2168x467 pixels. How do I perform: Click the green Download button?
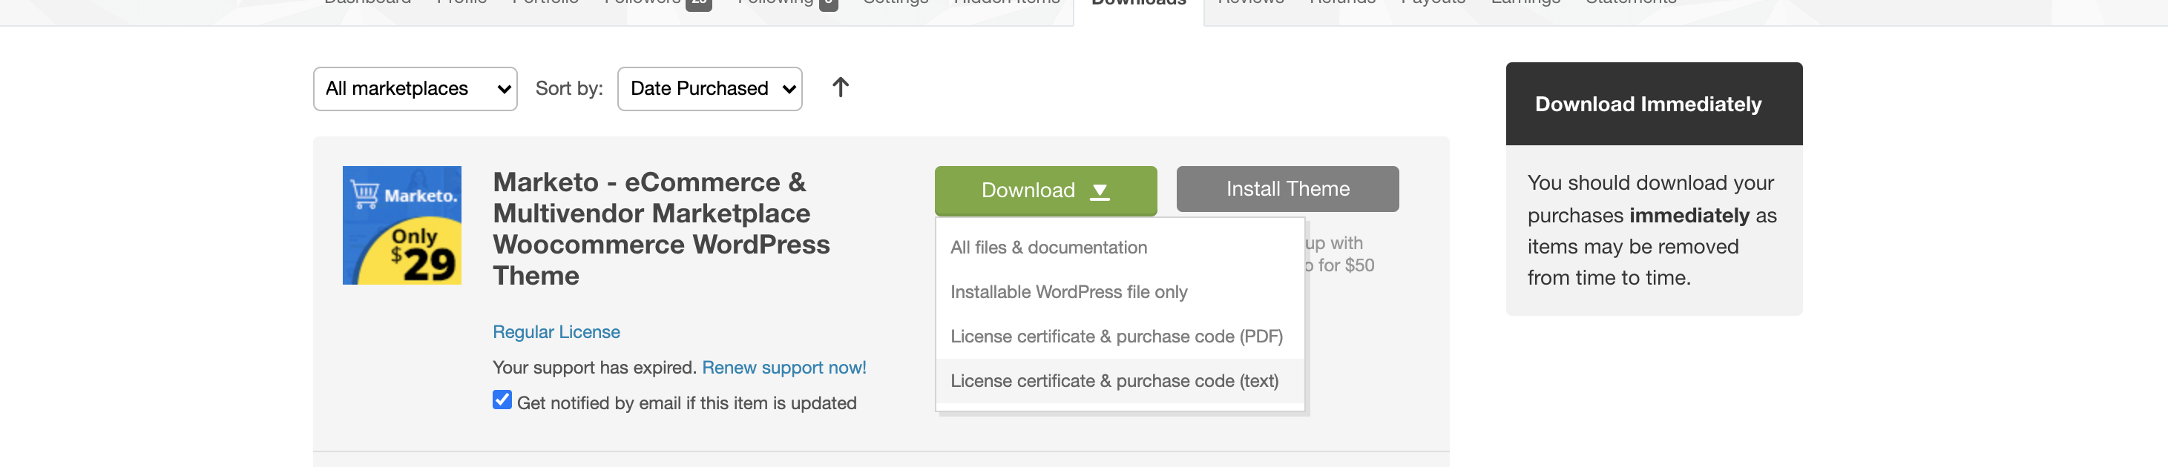tap(1045, 191)
